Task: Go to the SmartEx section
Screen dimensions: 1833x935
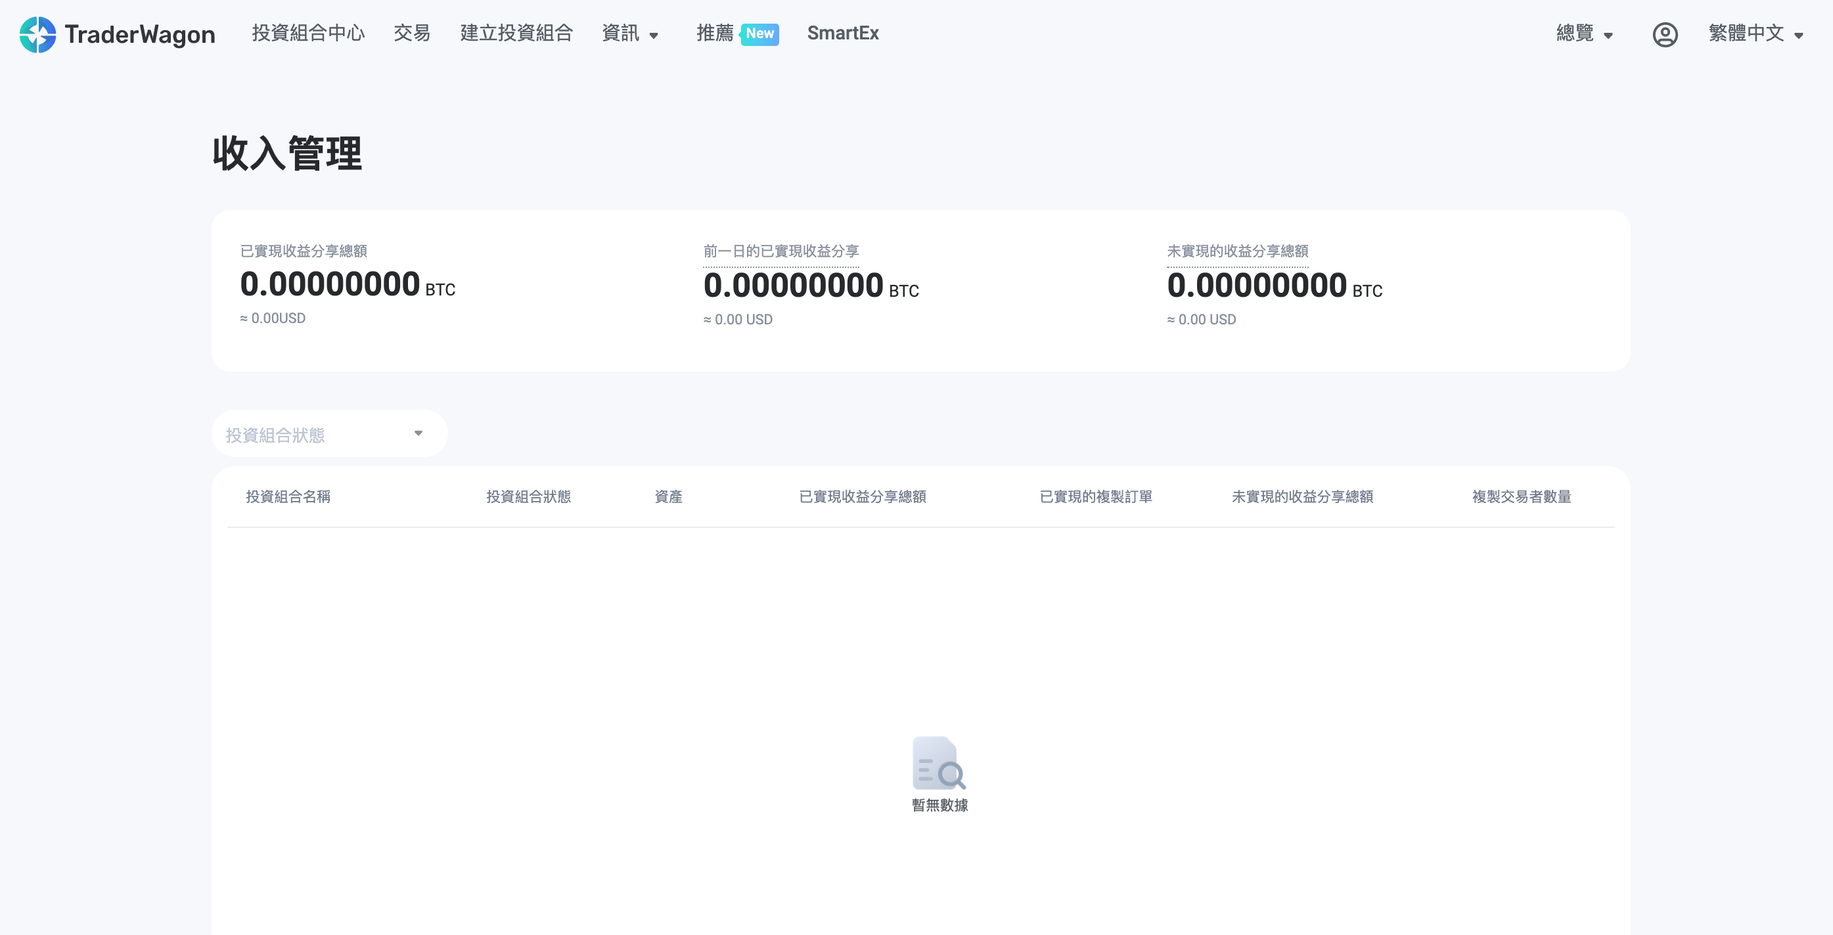Action: tap(842, 33)
